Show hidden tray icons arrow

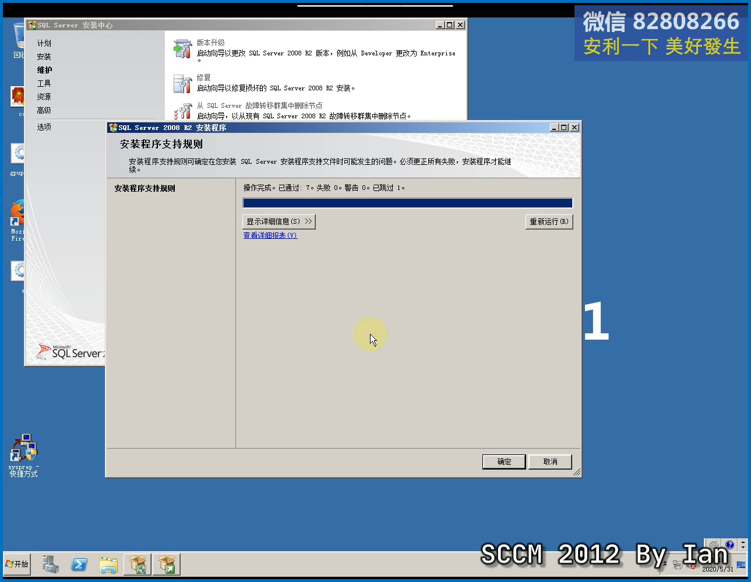pos(665,564)
